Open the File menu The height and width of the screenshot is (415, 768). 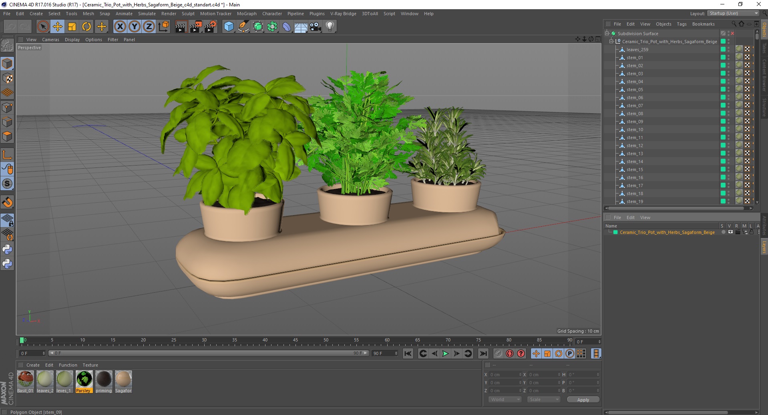pos(7,14)
